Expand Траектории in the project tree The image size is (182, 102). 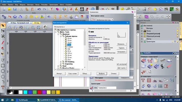[x=142, y=42]
